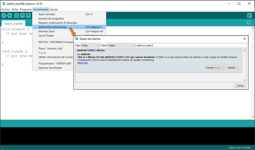Expand the Tema dropdown

click(x=121, y=45)
